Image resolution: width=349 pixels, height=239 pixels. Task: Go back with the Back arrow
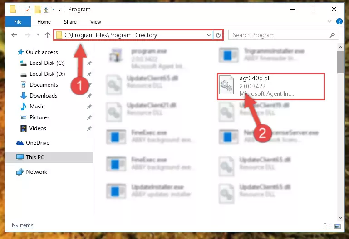pyautogui.click(x=14, y=35)
